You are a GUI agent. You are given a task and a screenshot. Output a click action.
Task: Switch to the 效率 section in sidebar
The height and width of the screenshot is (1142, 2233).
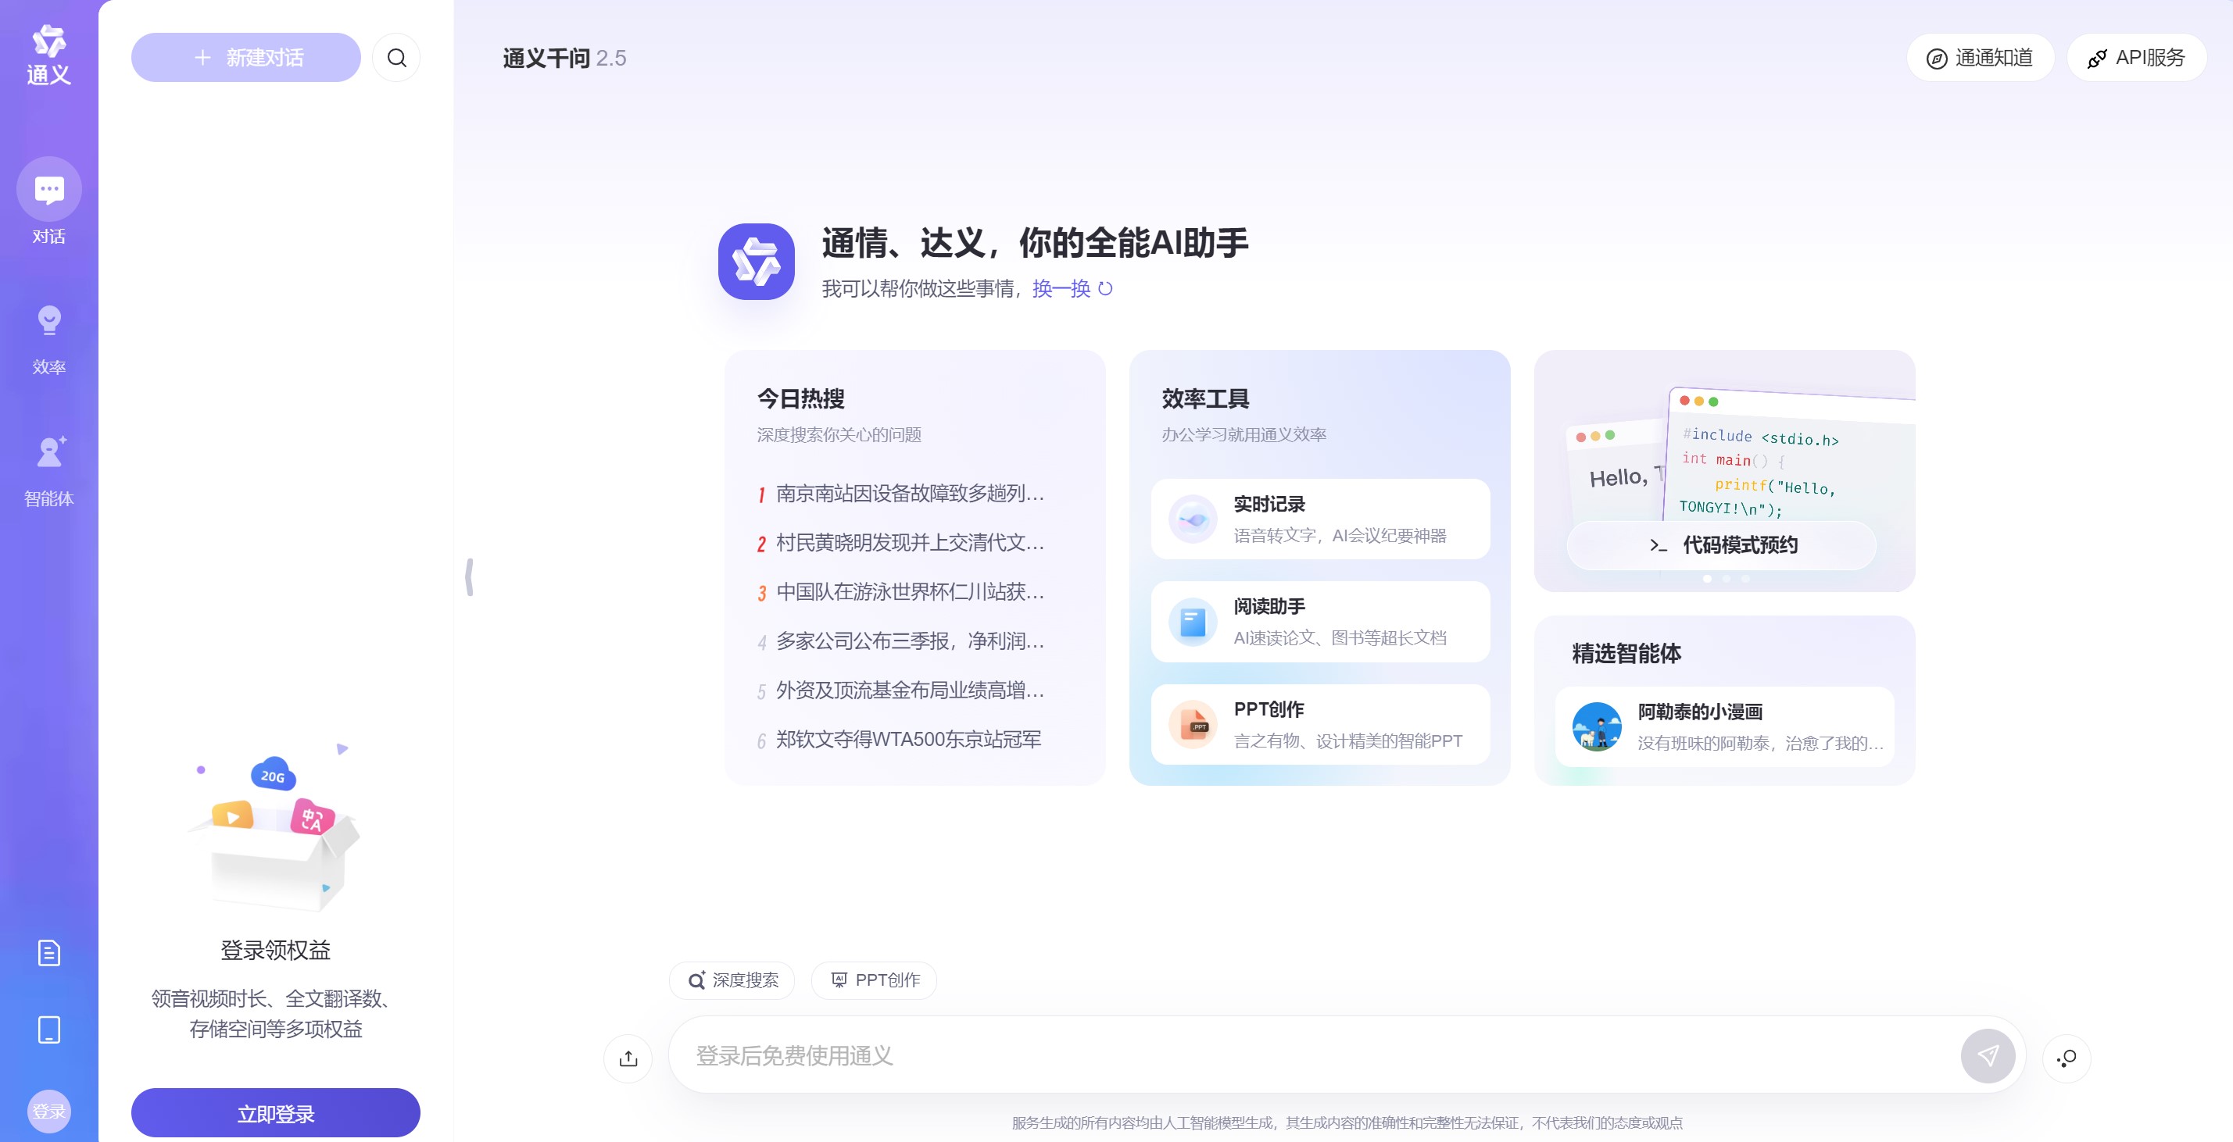click(48, 338)
